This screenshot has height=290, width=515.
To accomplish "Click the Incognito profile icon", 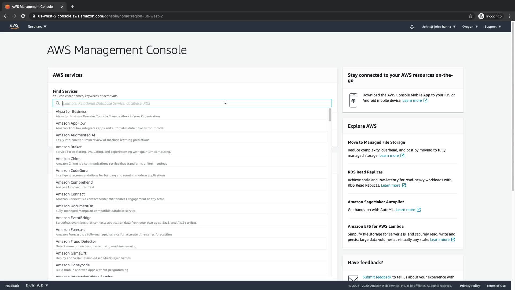I will [481, 16].
